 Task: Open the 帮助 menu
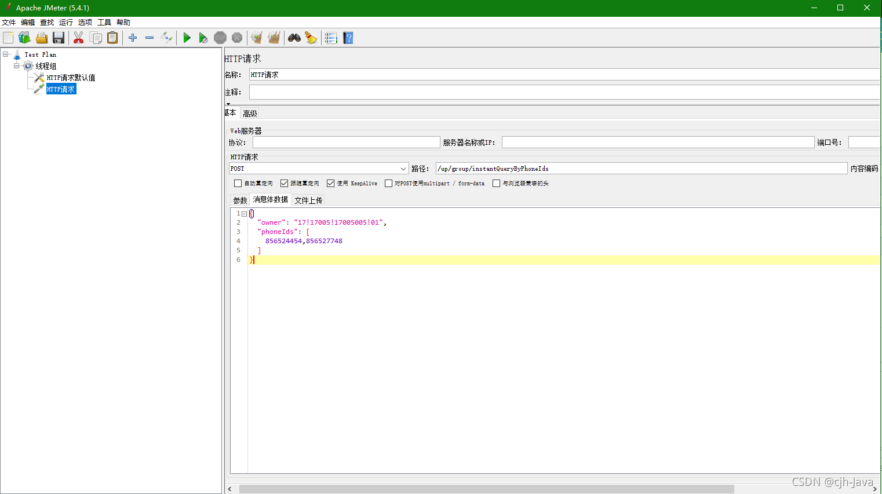[123, 22]
